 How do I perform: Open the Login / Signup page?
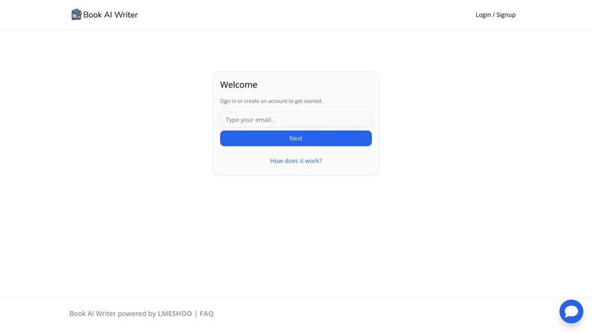click(x=495, y=15)
